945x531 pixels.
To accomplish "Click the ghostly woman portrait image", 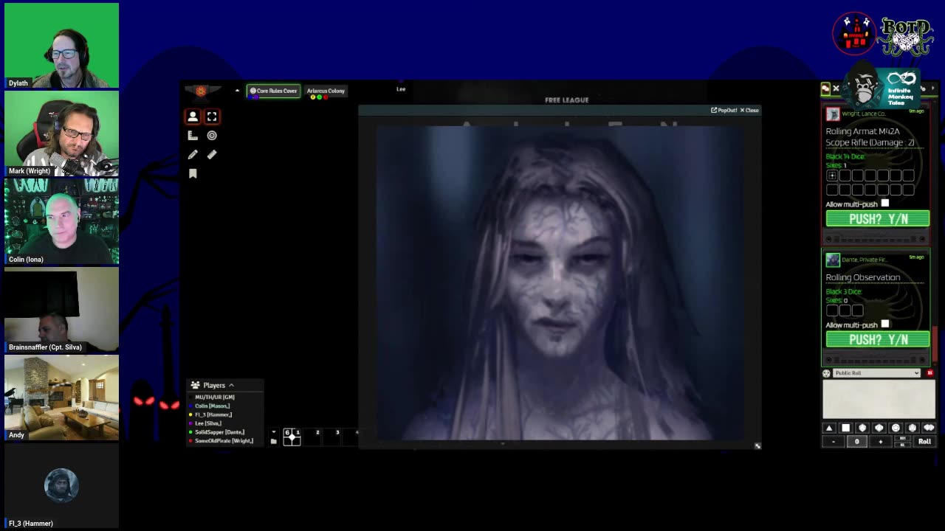I will coord(560,282).
